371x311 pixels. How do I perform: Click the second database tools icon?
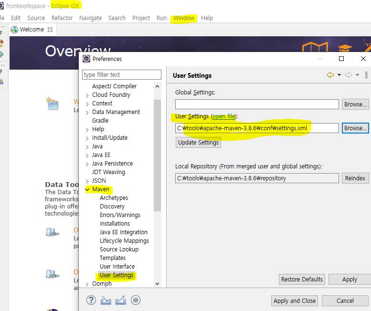point(53,274)
